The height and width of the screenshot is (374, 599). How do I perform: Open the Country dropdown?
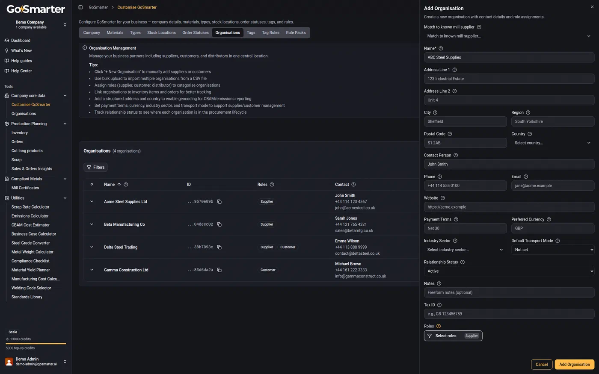[553, 143]
